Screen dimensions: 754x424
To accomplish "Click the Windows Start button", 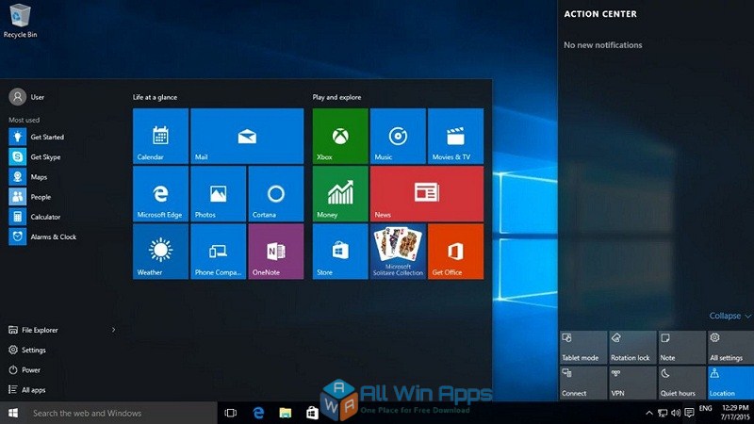I will (13, 413).
